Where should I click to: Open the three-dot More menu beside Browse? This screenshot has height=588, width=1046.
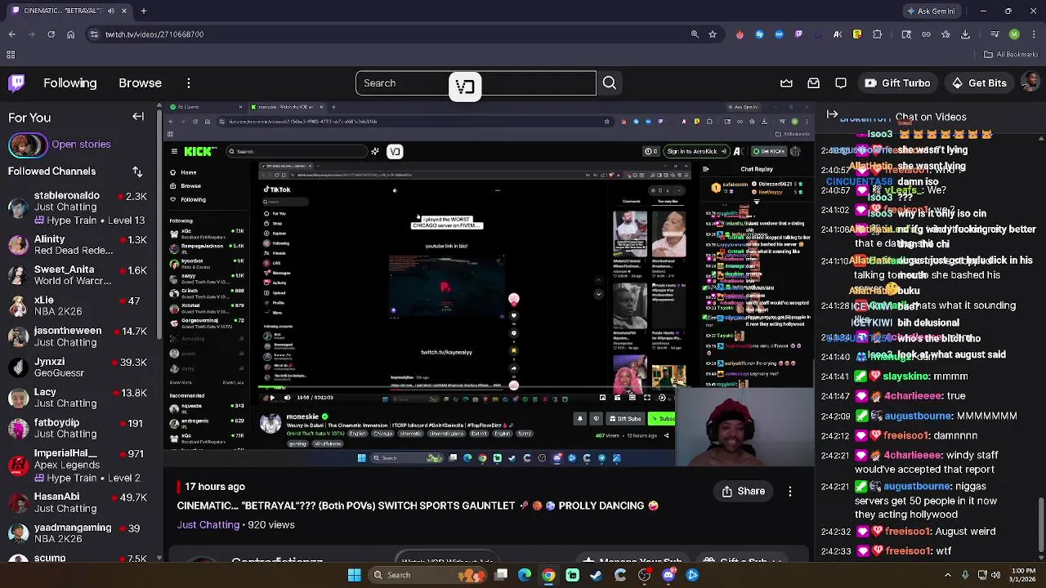[x=189, y=83]
